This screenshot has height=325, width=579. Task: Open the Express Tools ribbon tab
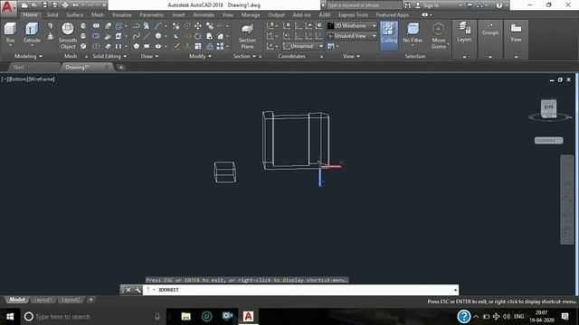click(353, 14)
